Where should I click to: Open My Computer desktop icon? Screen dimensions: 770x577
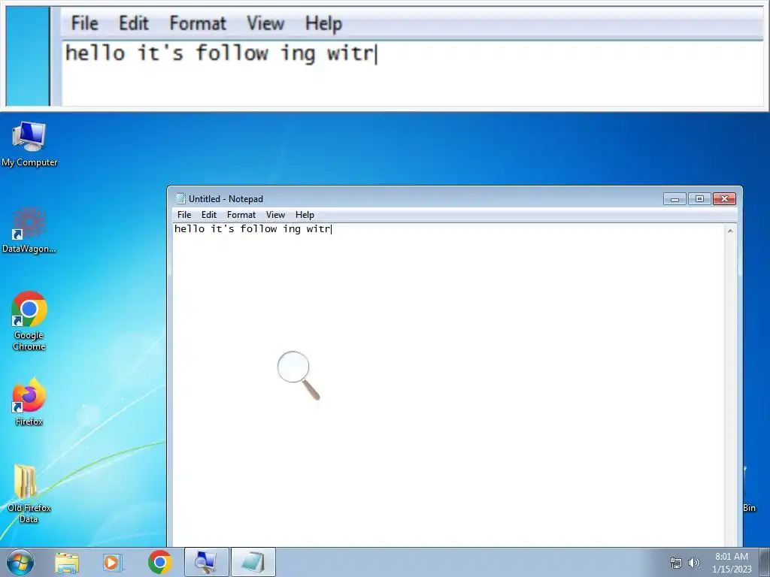[x=29, y=143]
